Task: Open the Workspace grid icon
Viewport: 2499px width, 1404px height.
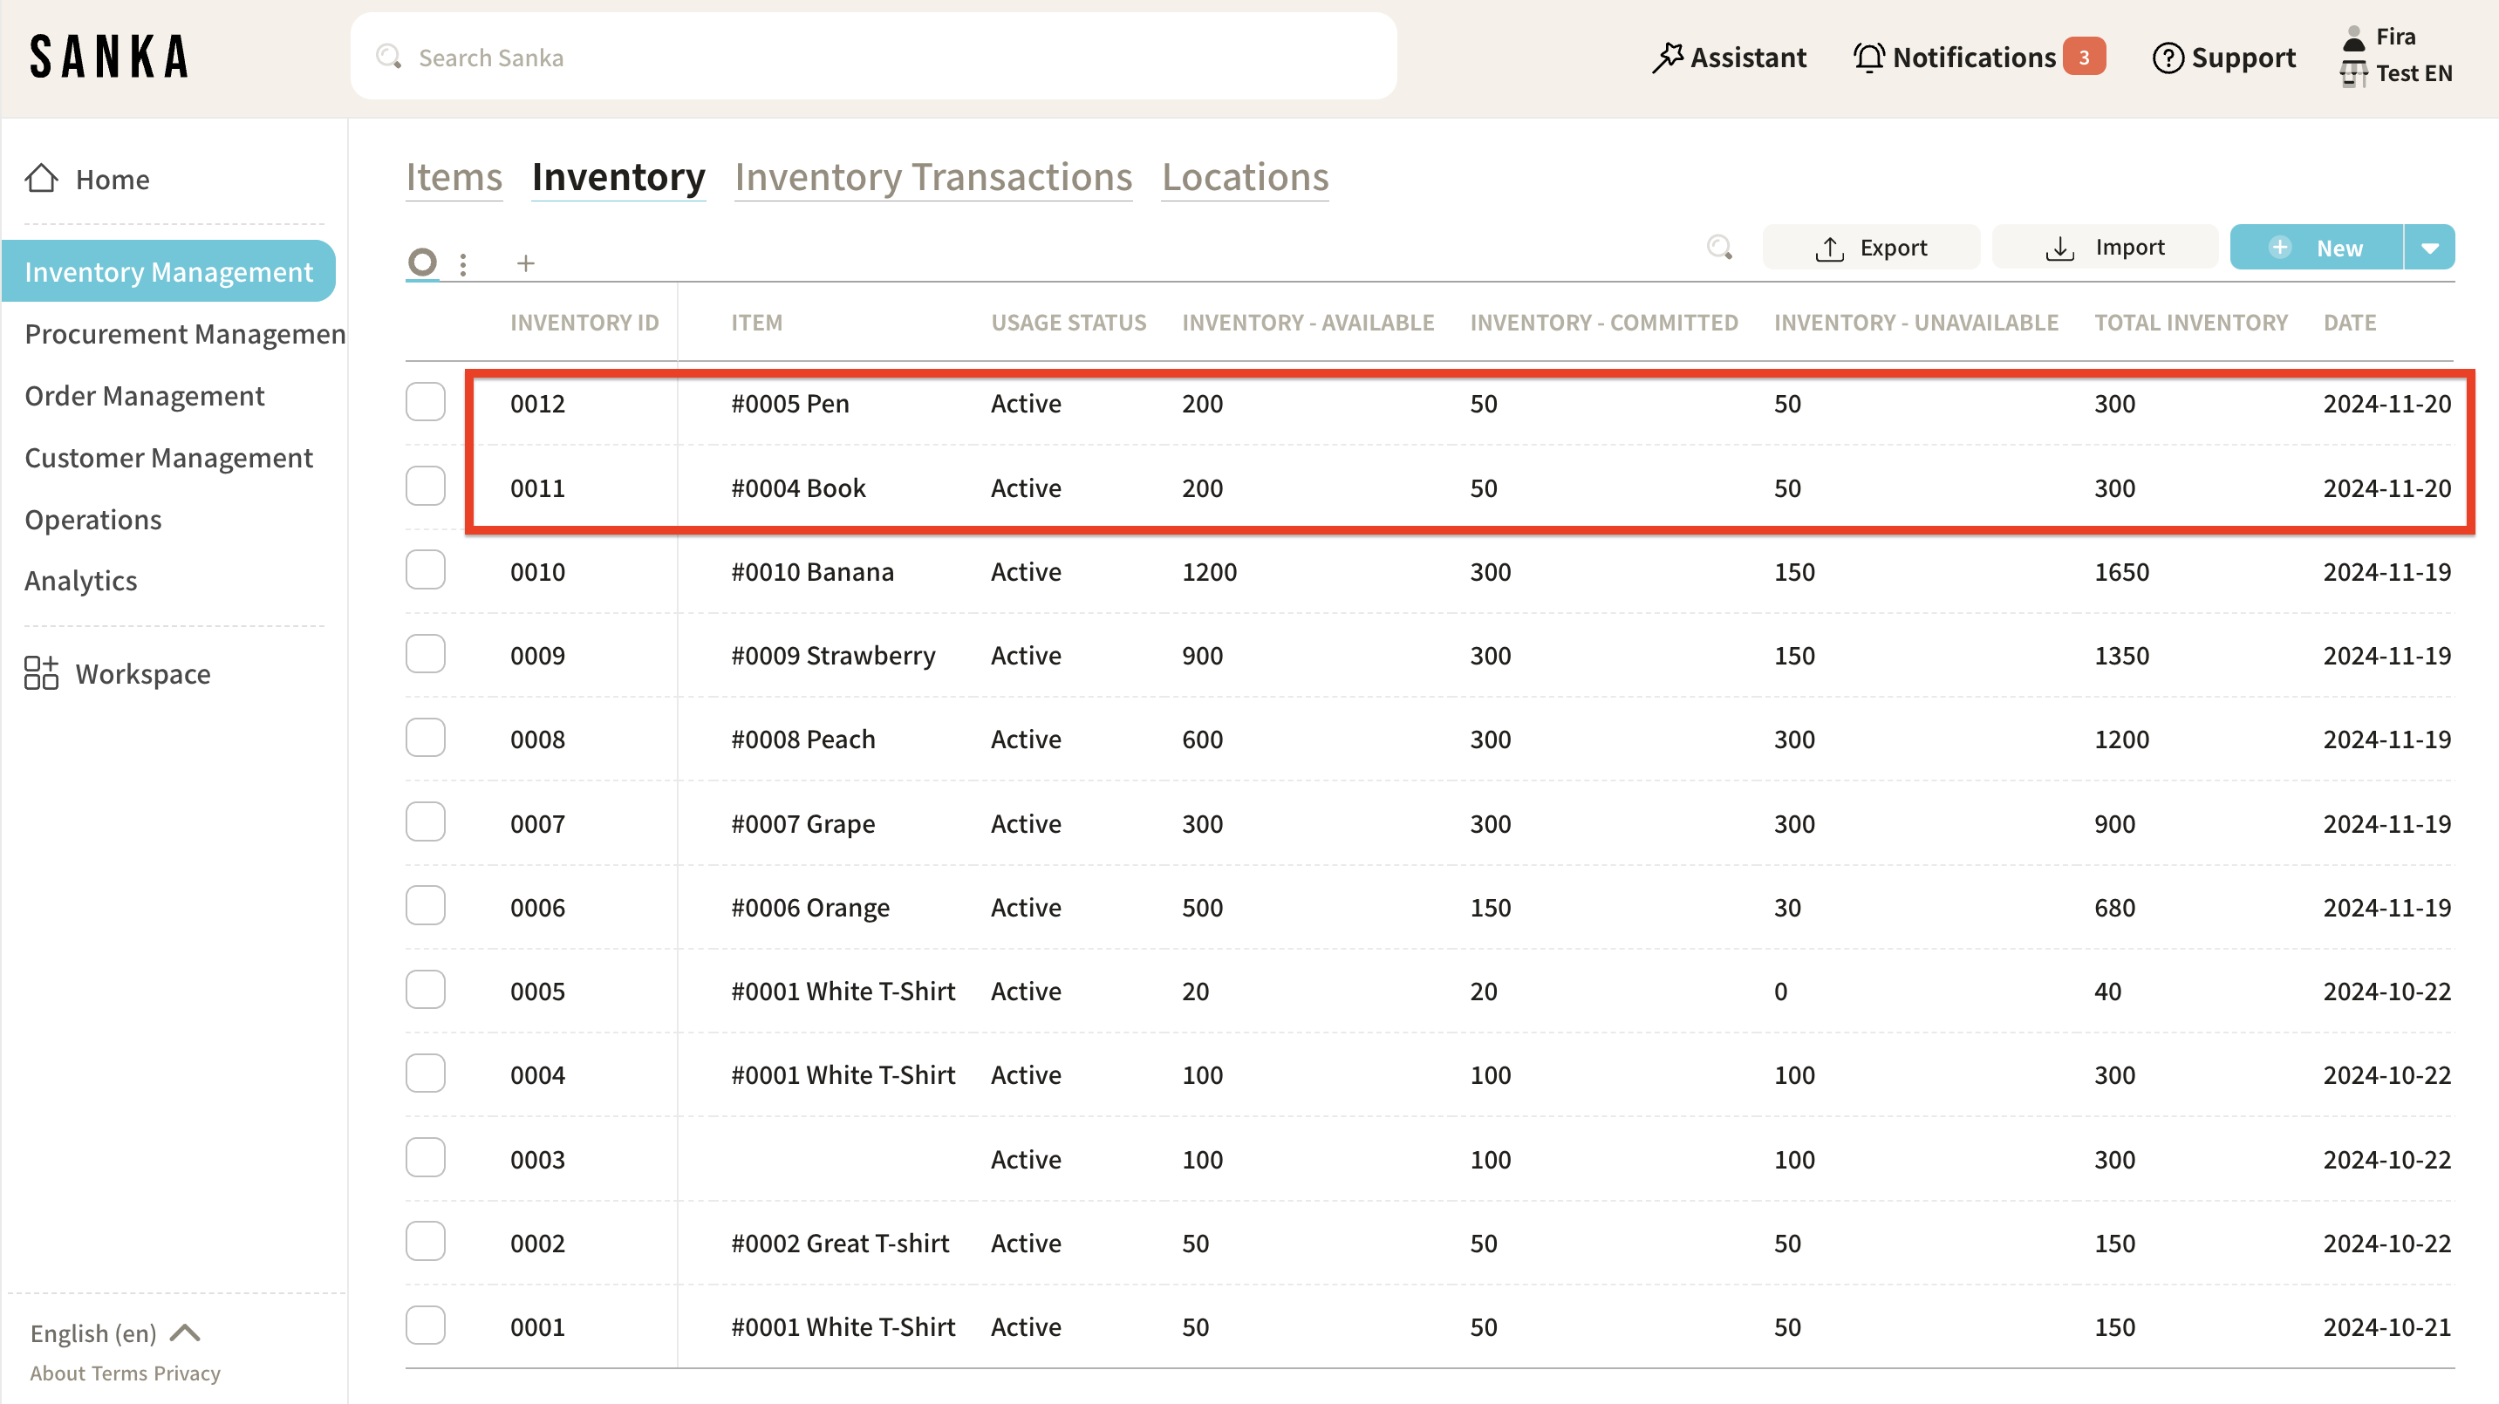Action: 41,673
